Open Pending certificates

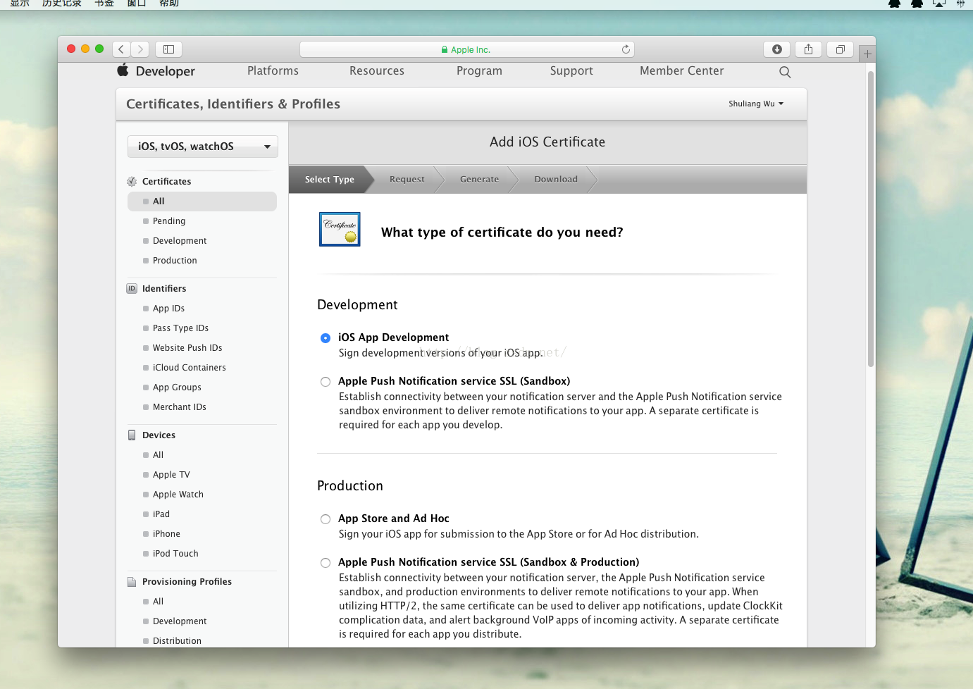click(x=169, y=221)
